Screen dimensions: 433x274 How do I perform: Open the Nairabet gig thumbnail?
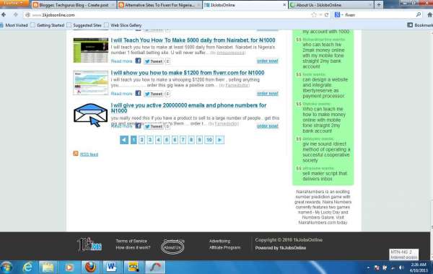(x=91, y=50)
